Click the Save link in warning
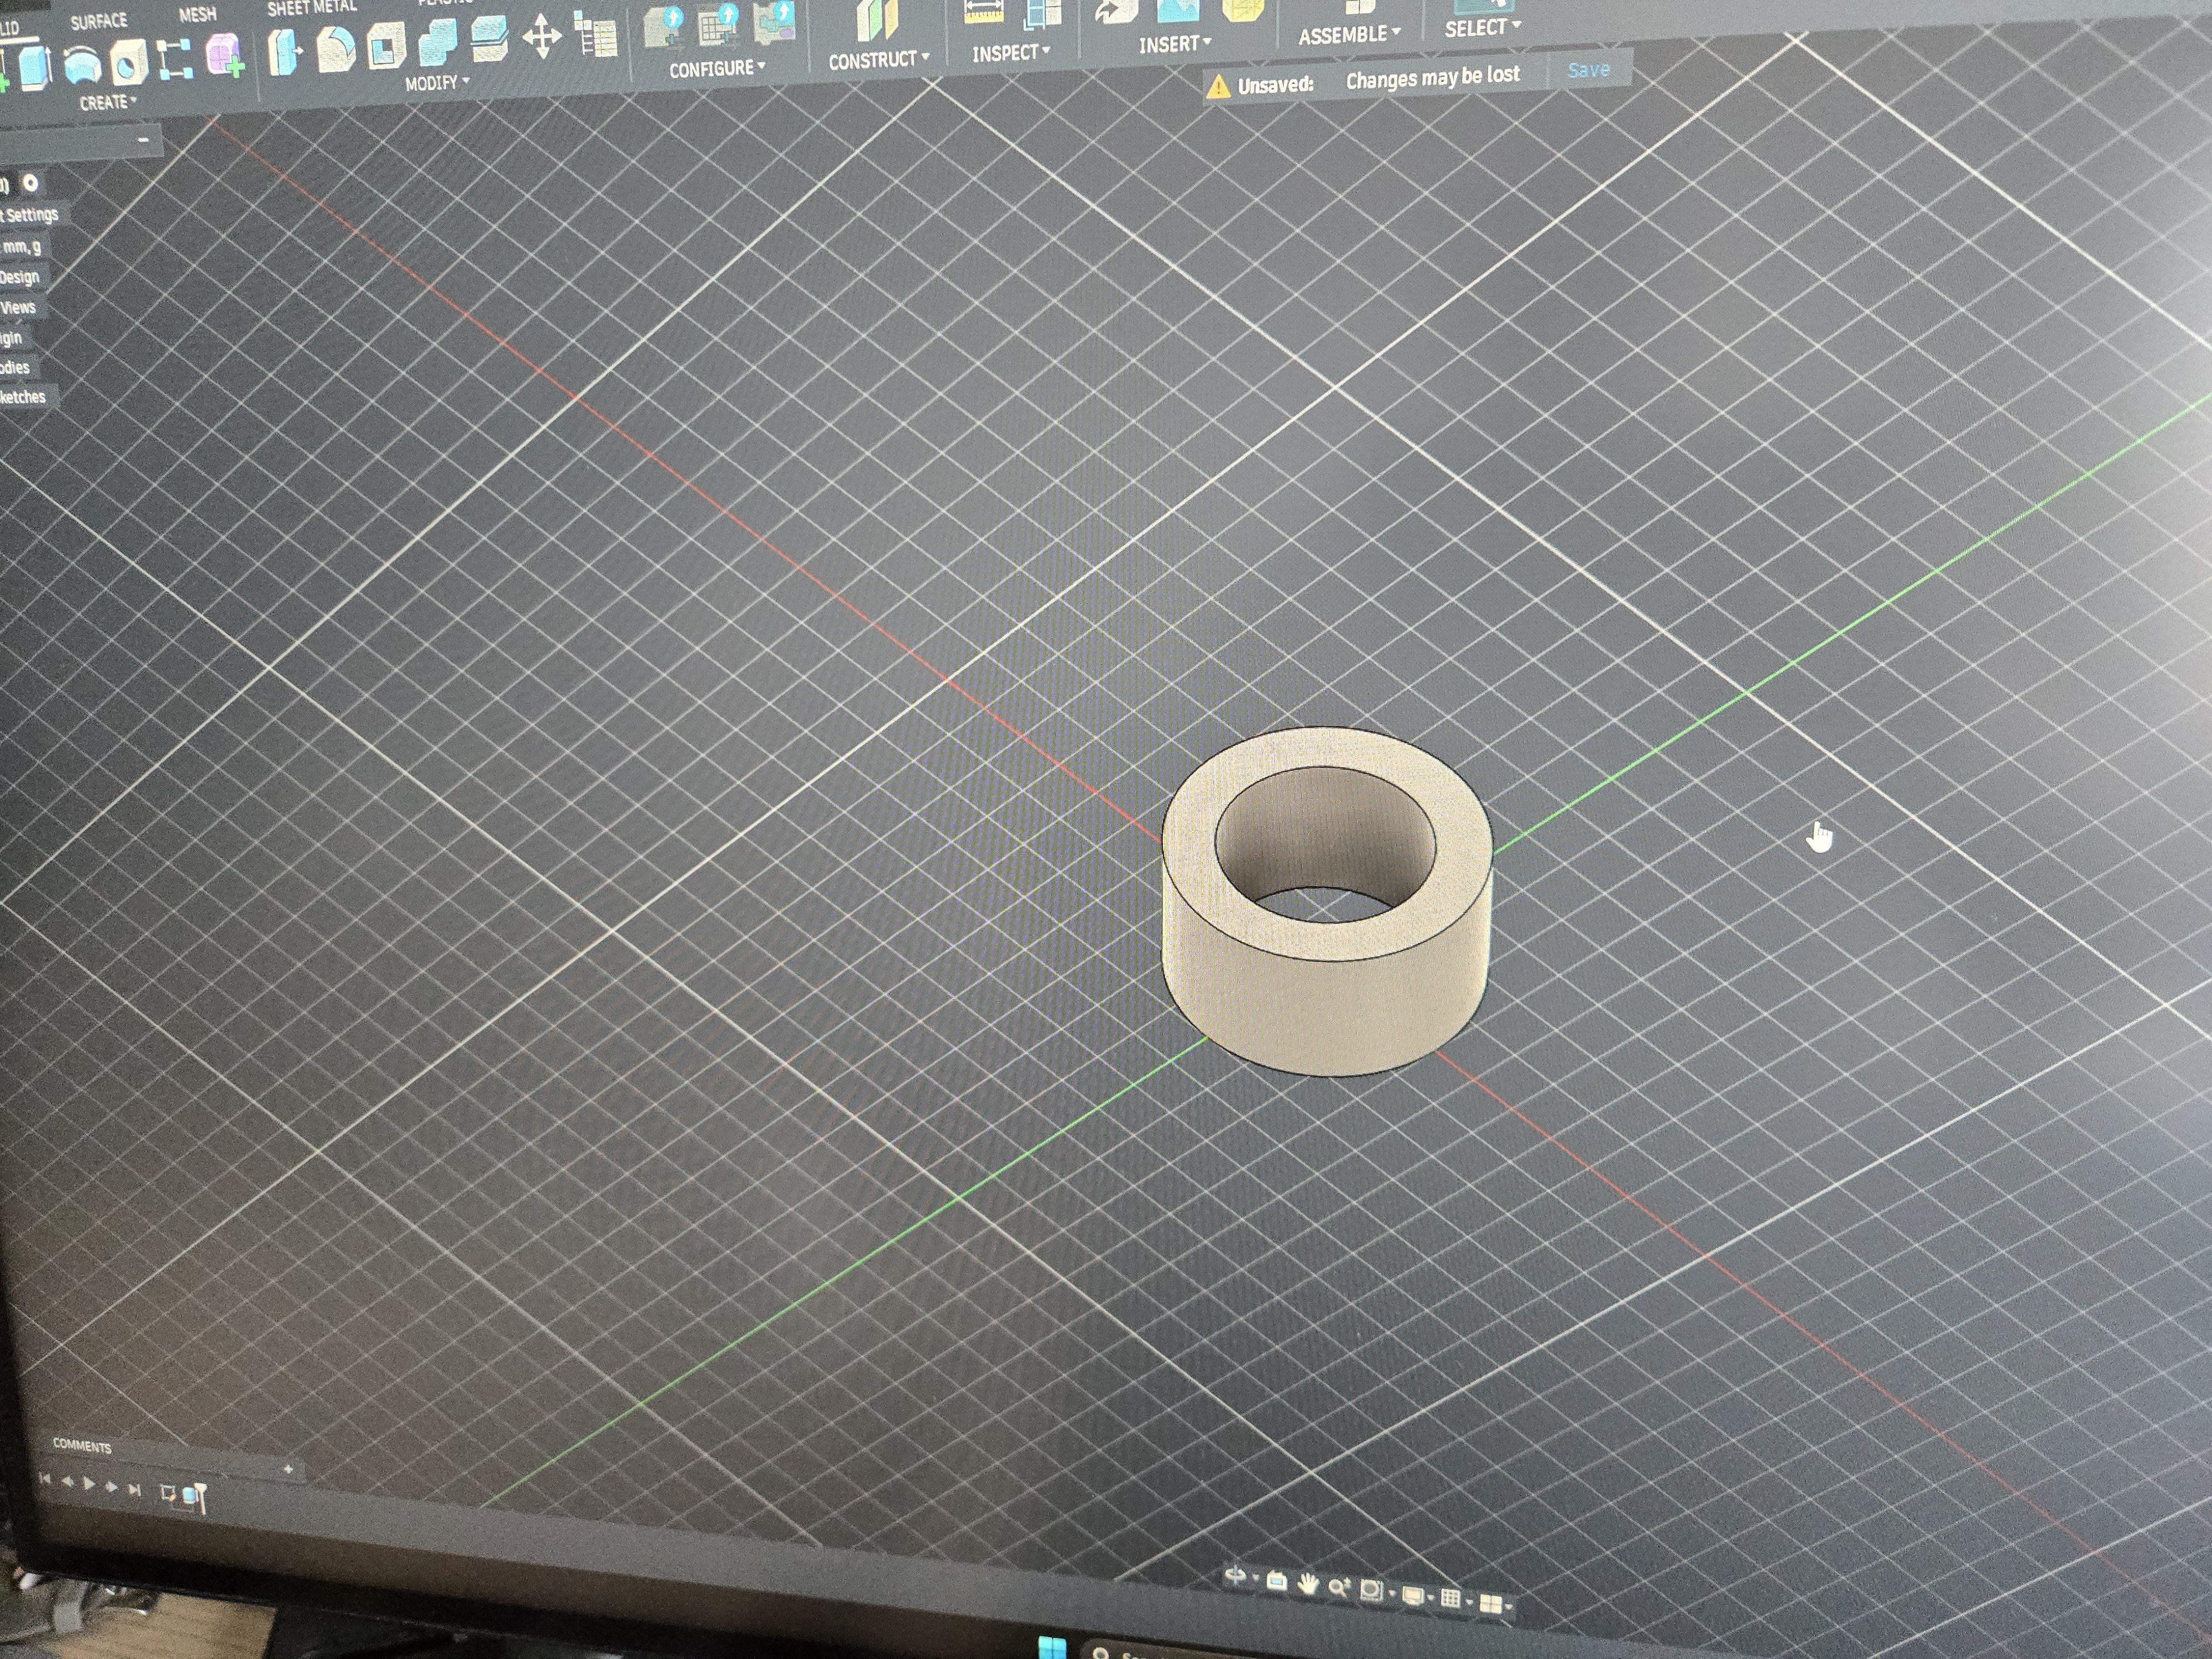Screen dimensions: 2212x1659 (1588, 70)
